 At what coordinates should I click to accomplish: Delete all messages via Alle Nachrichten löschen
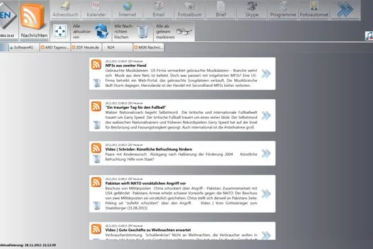tap(132, 31)
